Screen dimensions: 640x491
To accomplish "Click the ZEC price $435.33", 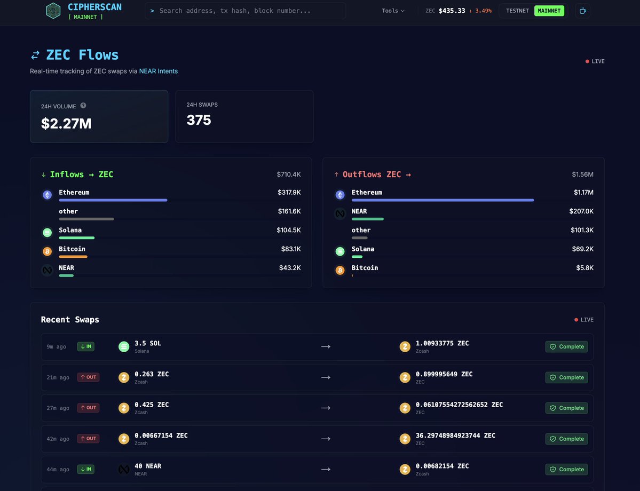I will pos(452,11).
